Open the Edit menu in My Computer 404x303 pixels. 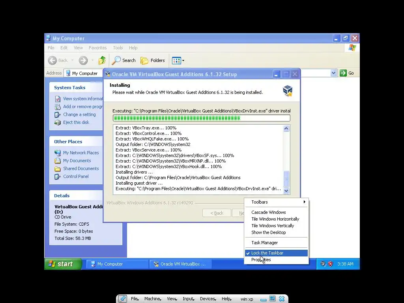tap(64, 48)
